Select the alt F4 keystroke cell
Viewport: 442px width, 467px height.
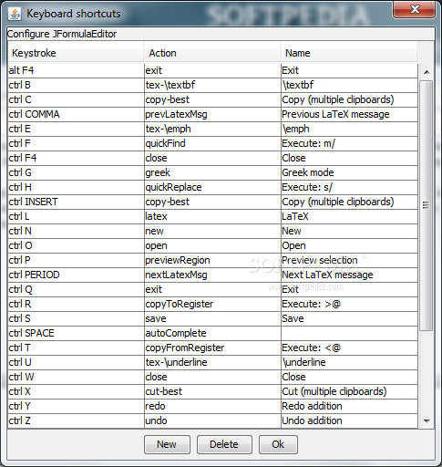pyautogui.click(x=76, y=70)
